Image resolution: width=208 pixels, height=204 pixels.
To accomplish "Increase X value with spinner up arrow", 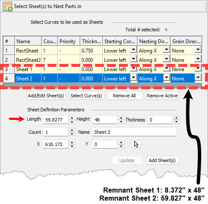I will (x=72, y=143).
